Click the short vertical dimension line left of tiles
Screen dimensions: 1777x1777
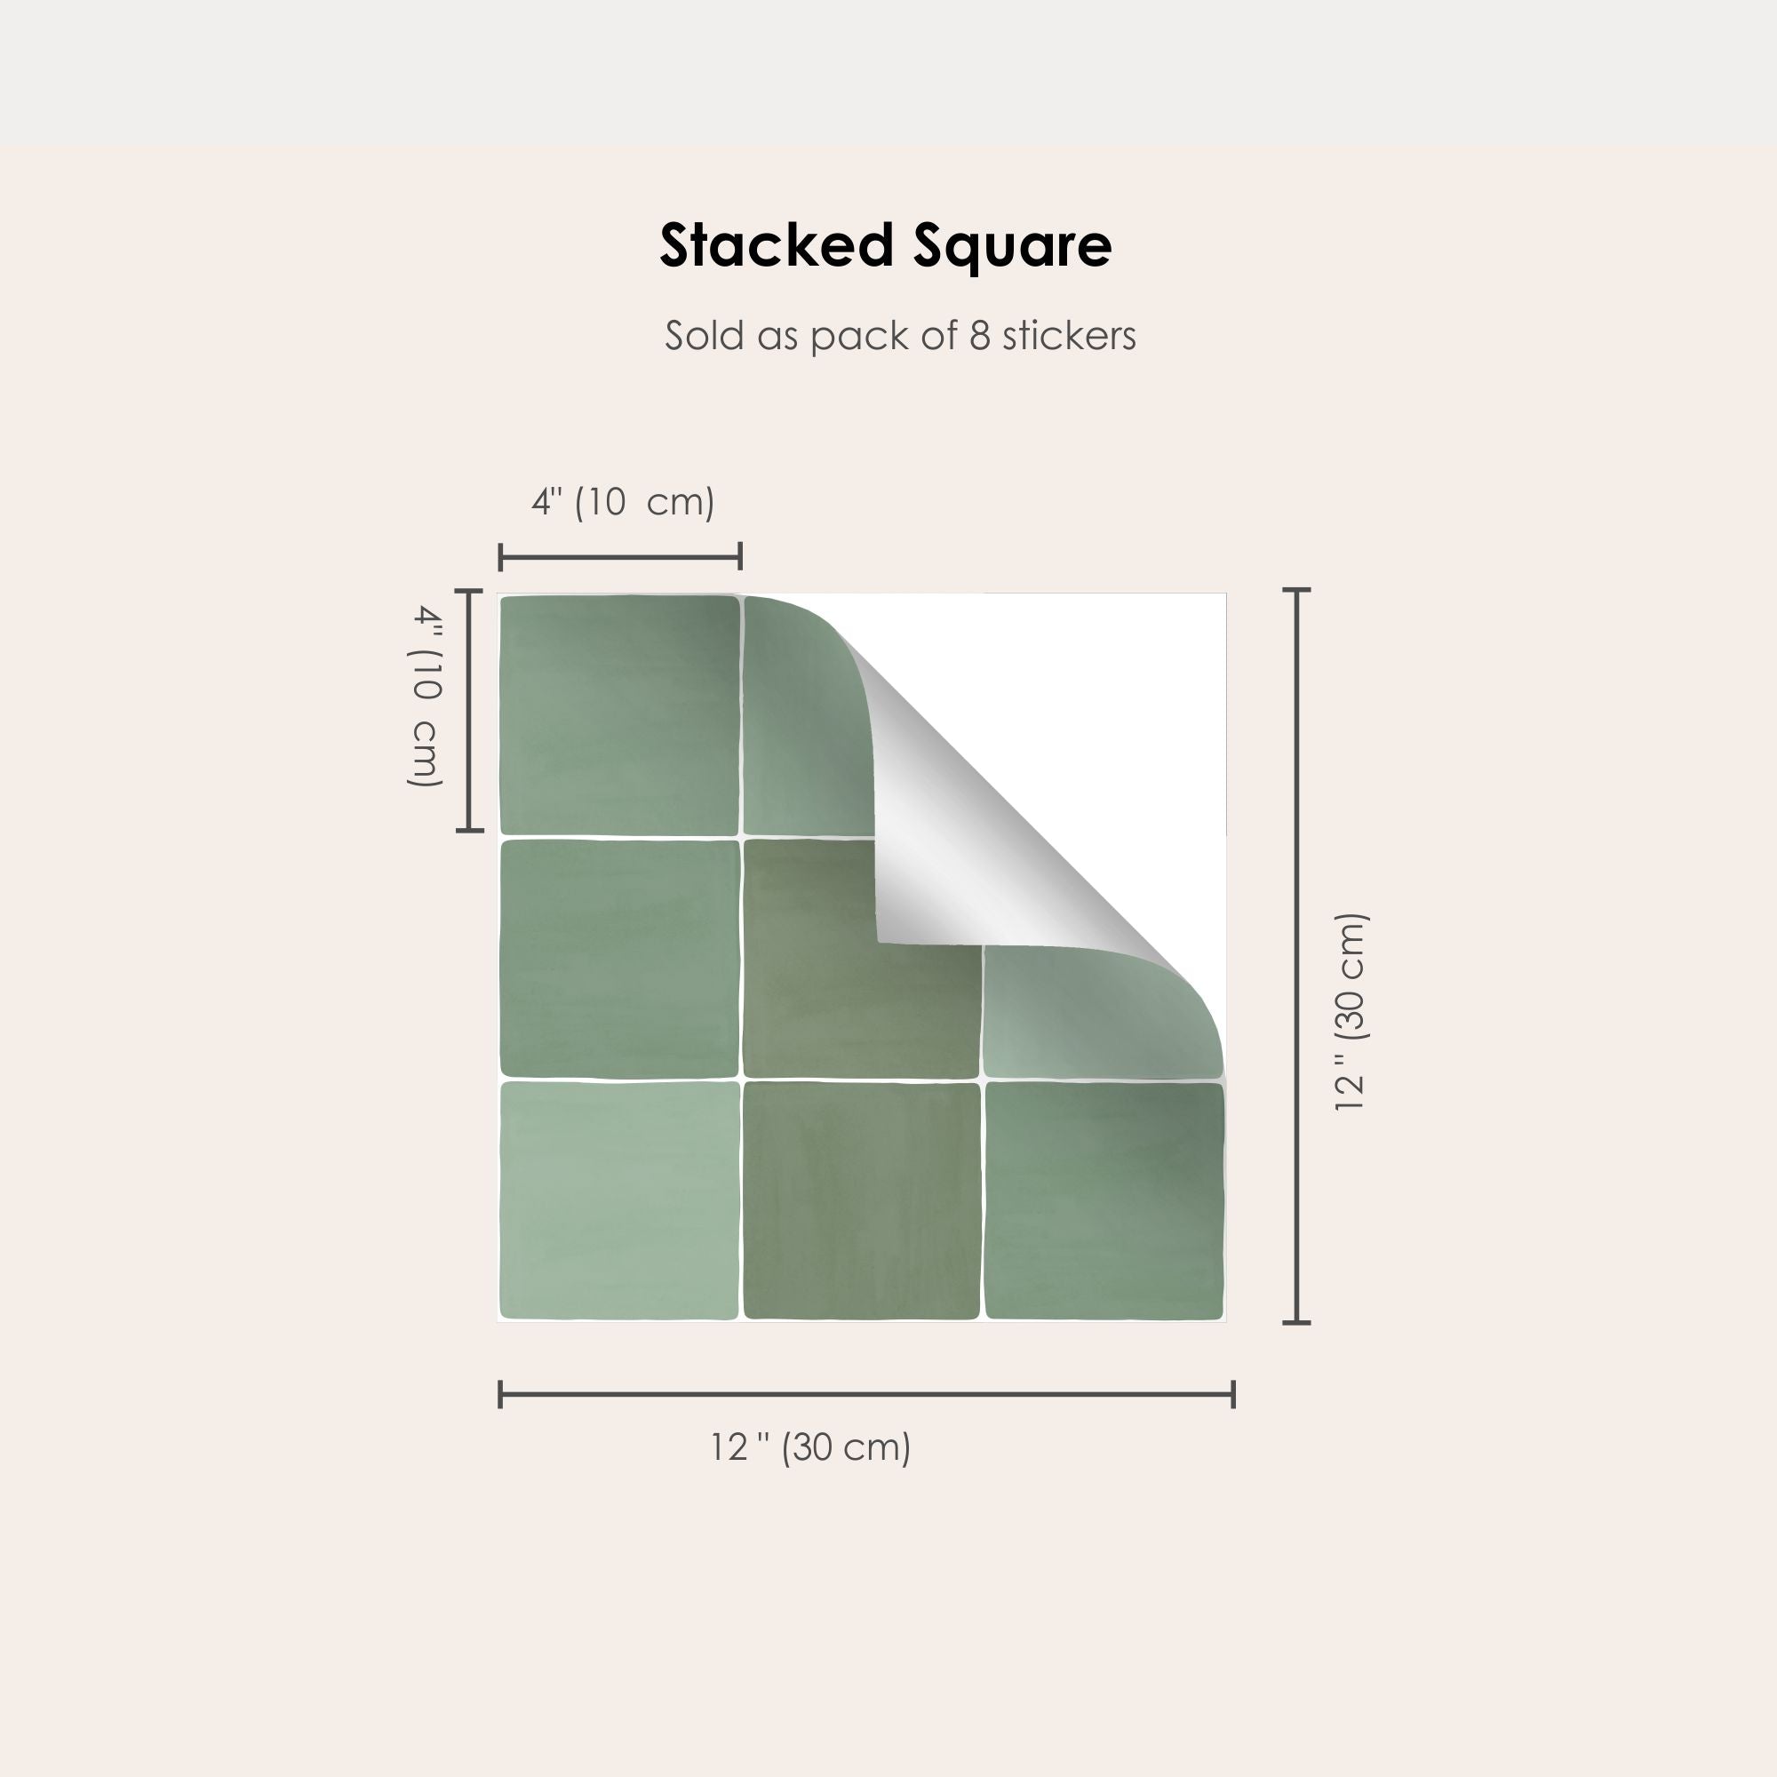[x=469, y=709]
